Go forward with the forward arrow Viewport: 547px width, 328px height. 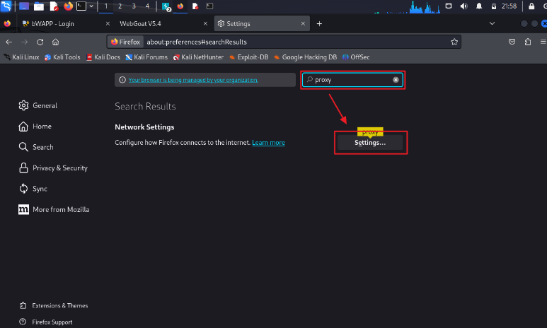[25, 42]
